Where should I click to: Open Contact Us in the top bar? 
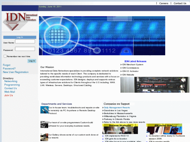[180, 3]
